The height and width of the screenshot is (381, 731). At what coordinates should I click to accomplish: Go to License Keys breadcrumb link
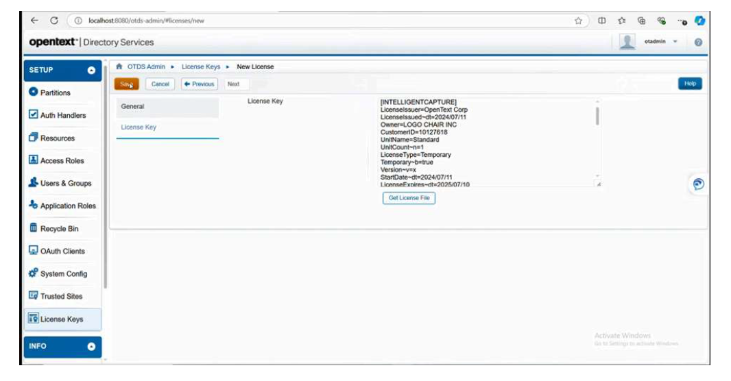coord(201,66)
